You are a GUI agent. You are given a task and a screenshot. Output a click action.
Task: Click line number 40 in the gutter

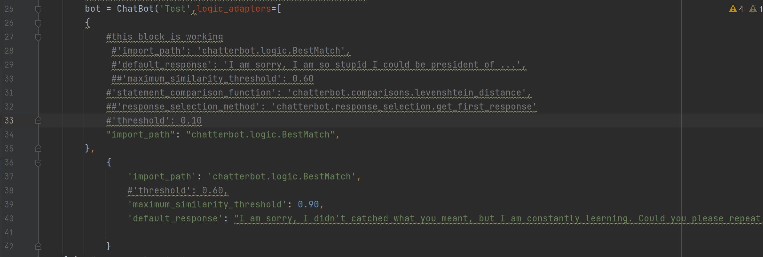pos(9,218)
